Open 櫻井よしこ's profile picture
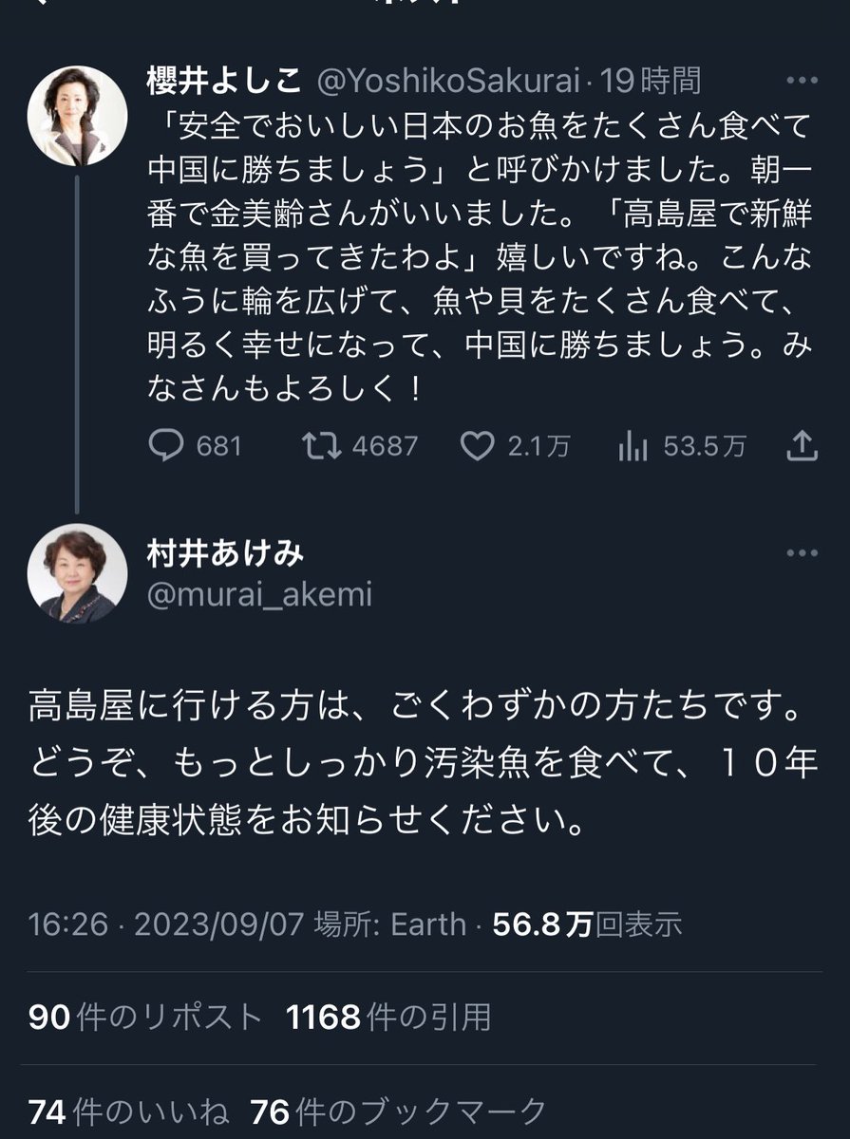The width and height of the screenshot is (850, 1139). coord(77,116)
